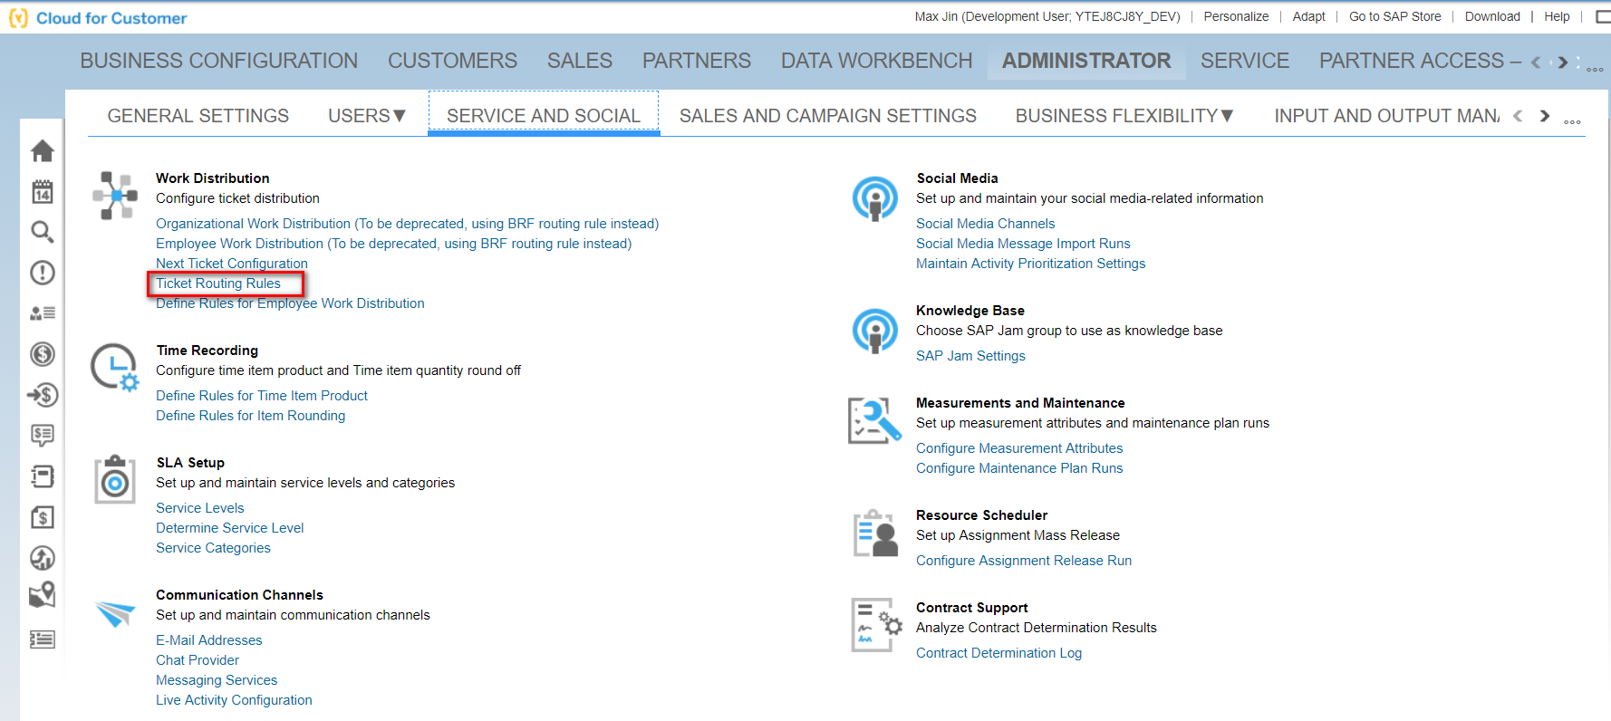
Task: Open SALES AND CAMPAIGN SETTINGS subtab
Action: [828, 116]
